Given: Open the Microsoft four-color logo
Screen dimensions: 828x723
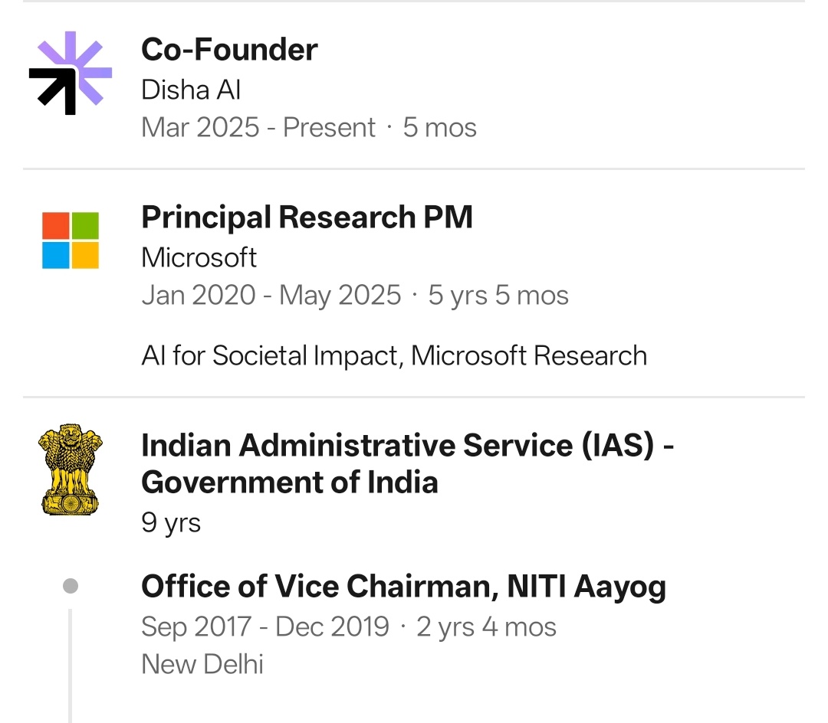Looking at the screenshot, I should (71, 240).
